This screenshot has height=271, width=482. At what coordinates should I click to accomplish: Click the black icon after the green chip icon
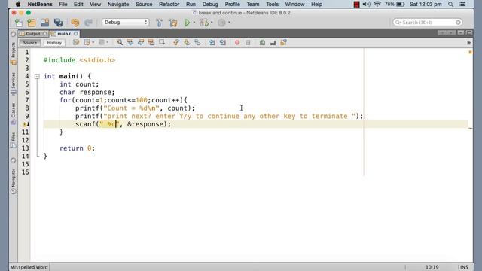click(273, 42)
